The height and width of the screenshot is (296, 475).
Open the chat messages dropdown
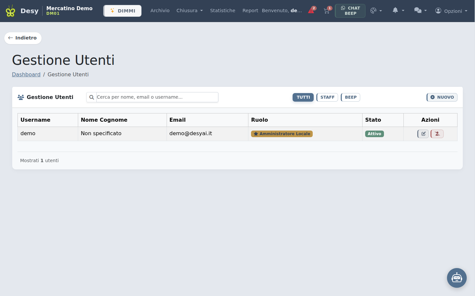(421, 11)
